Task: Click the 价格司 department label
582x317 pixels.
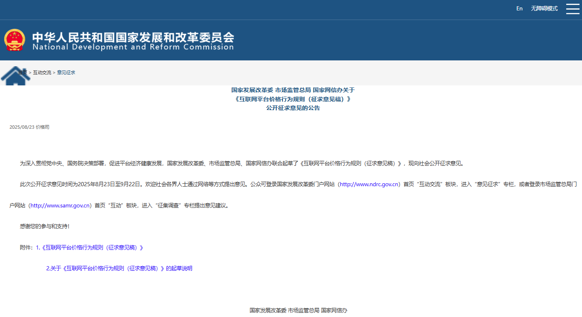Action: tap(43, 127)
